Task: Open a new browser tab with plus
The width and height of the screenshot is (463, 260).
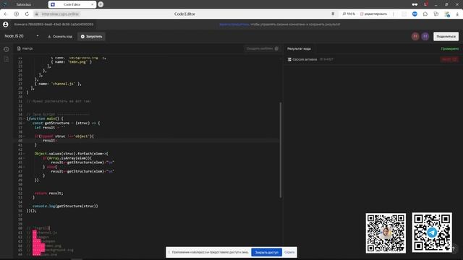Action: click(101, 4)
